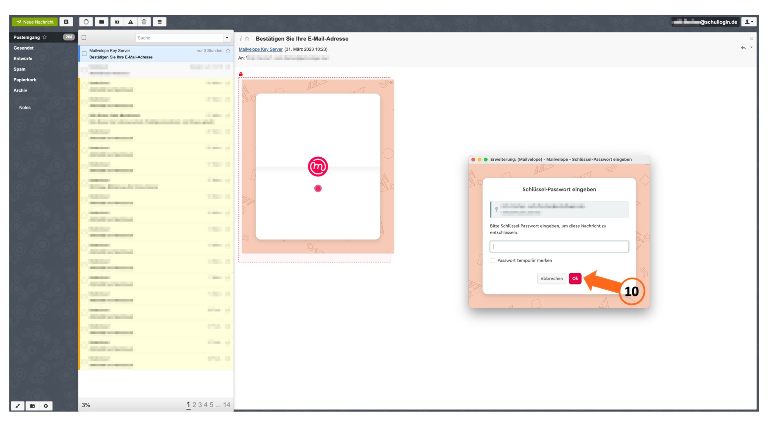Click the Mailvelope Key Server sender link
The width and height of the screenshot is (768, 432).
(x=260, y=49)
